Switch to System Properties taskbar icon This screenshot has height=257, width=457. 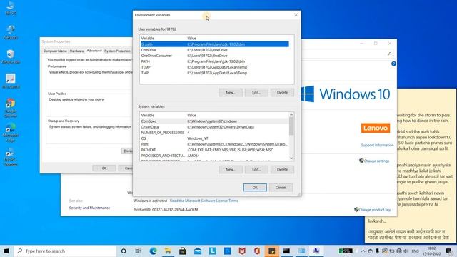pyautogui.click(x=316, y=251)
